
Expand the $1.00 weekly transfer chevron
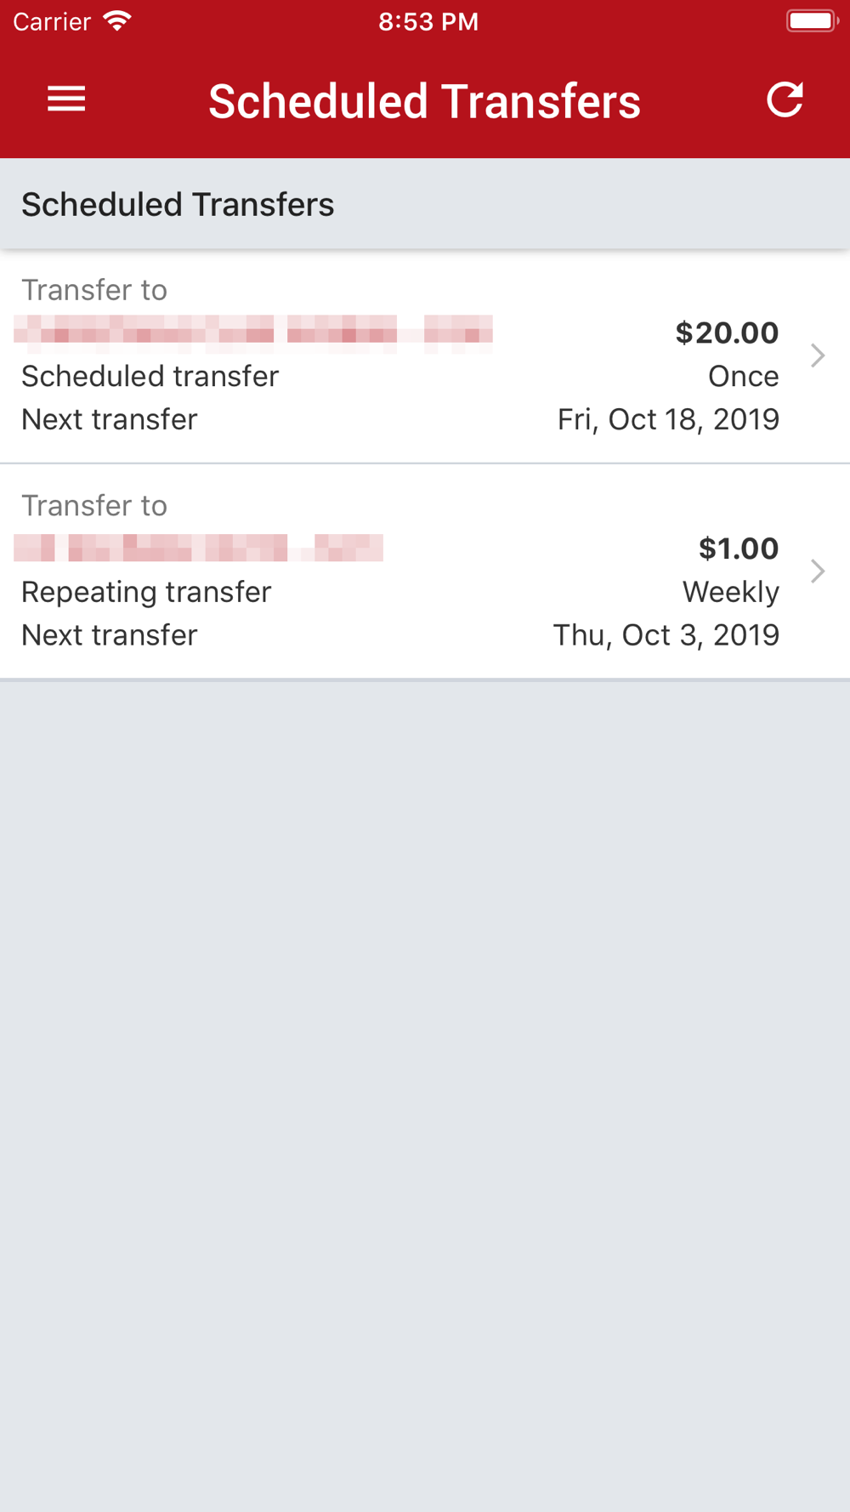pos(818,571)
